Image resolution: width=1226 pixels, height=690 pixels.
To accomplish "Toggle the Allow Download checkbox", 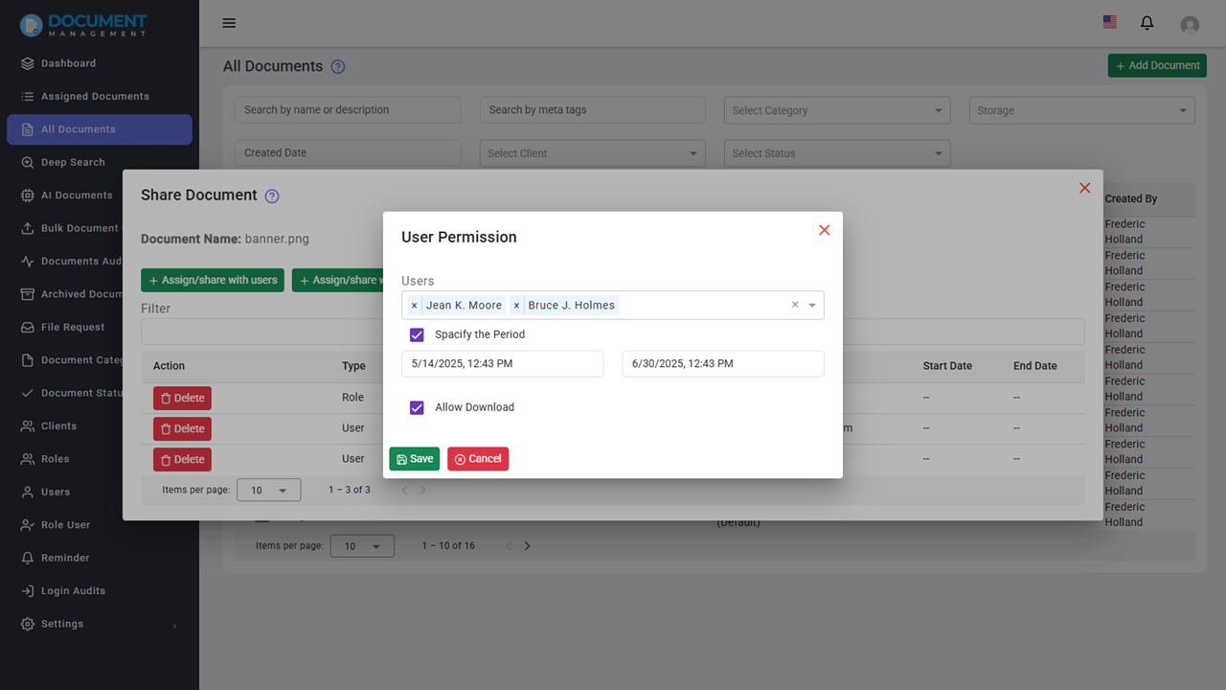I will pos(417,407).
